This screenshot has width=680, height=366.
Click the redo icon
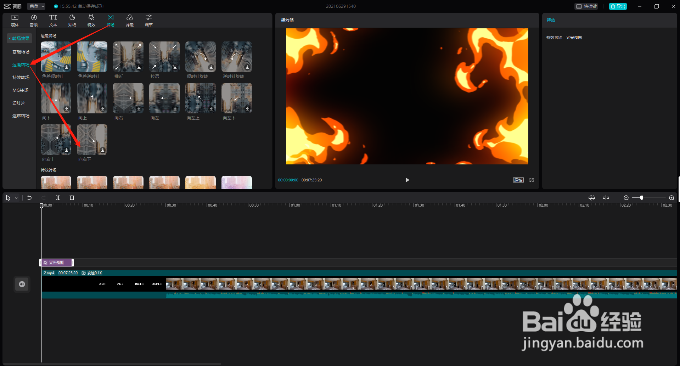44,198
